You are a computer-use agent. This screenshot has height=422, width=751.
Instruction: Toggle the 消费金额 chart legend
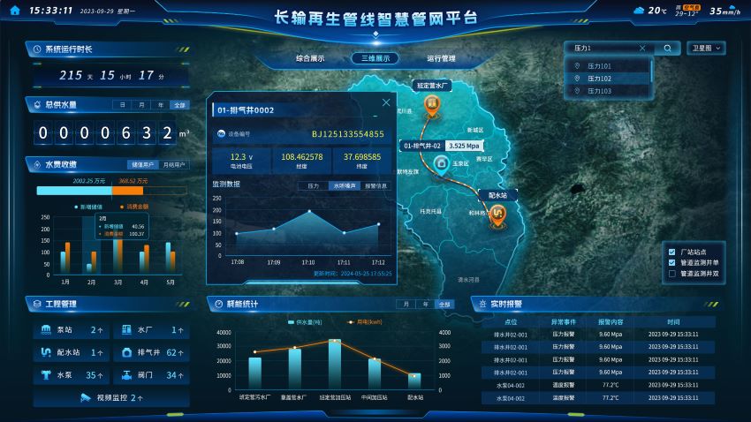click(134, 207)
